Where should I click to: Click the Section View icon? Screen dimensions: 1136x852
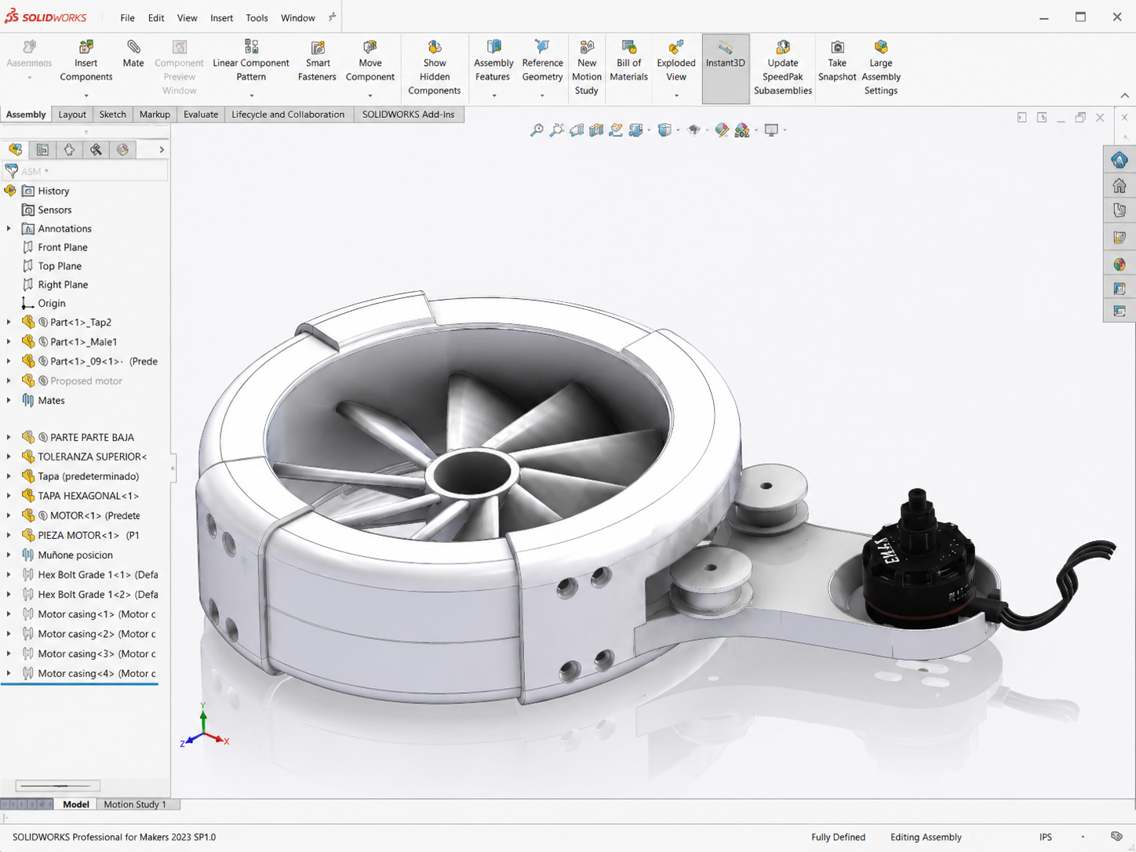pyautogui.click(x=596, y=130)
